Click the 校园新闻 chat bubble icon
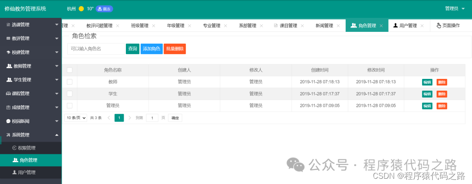This screenshot has height=184, width=472. [8, 121]
